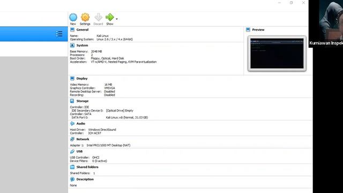Click the Discard toolbar icon
This screenshot has width=343, height=193.
click(98, 17)
